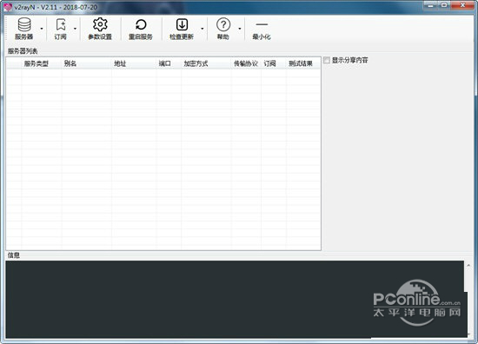Expand the 帮助 dropdown arrow
The image size is (478, 344).
pyautogui.click(x=240, y=29)
